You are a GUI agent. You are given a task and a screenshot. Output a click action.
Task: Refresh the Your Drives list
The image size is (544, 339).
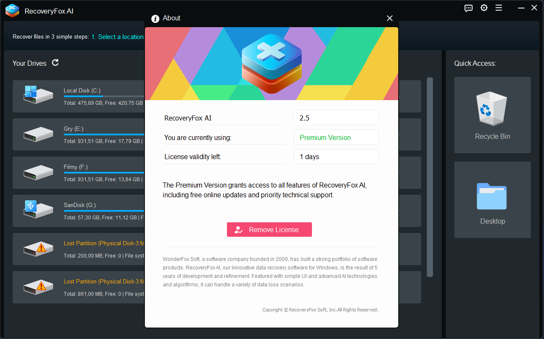[x=55, y=63]
